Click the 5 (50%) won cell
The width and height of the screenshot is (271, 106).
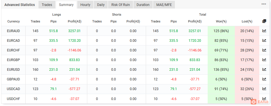pos(221,99)
